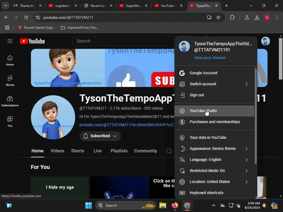Screen dimensions: 283x212
Task: Open the tab search dropdown arrow
Action: (x=6, y=6)
